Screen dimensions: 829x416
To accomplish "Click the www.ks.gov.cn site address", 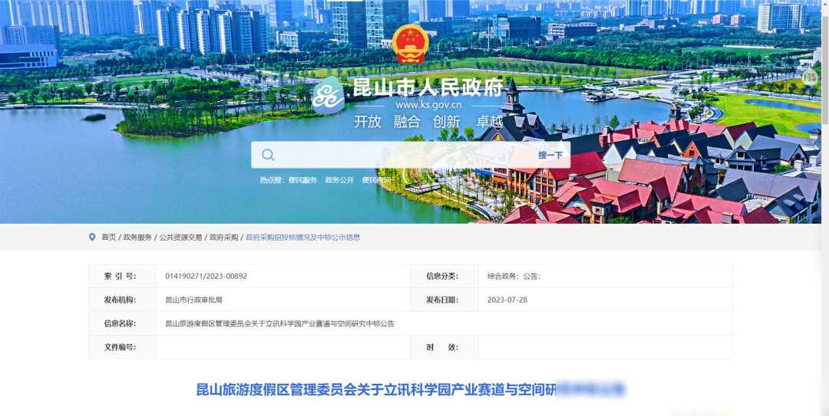I will point(428,105).
